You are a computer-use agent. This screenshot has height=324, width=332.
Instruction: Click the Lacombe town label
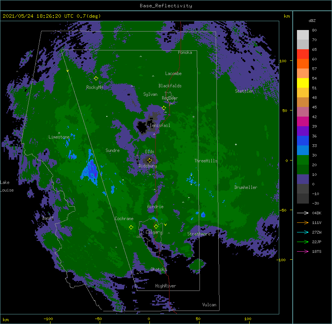pyautogui.click(x=173, y=73)
